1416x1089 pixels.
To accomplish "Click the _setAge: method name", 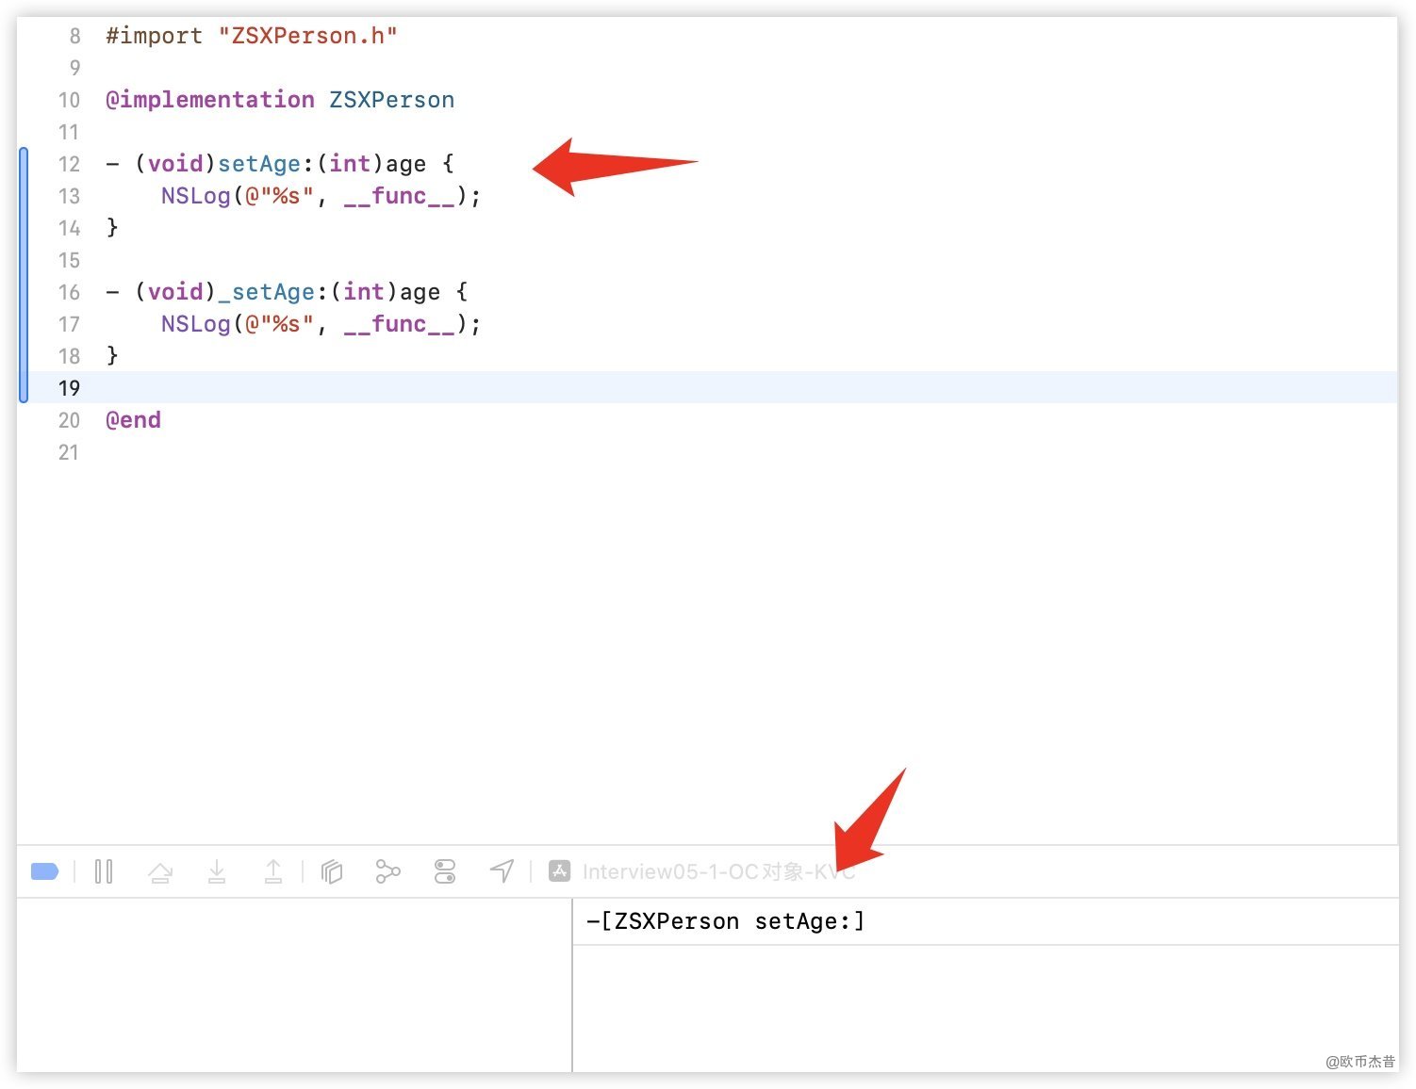I will click(x=266, y=292).
